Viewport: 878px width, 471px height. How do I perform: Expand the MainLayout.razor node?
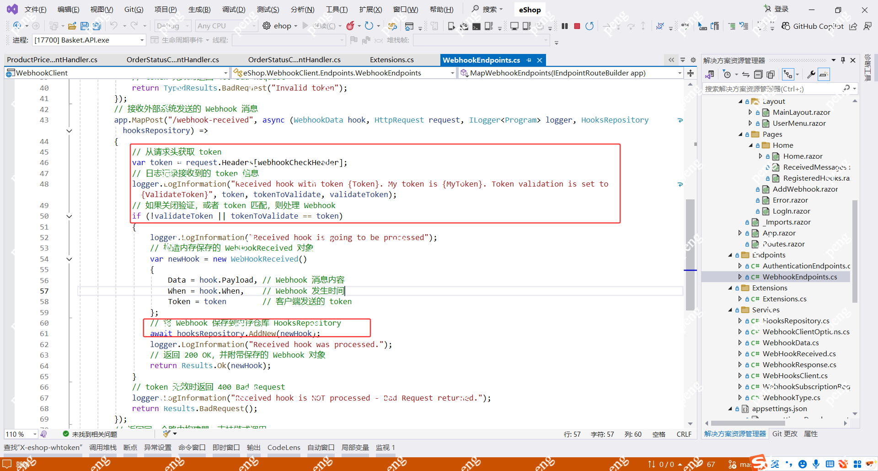[x=750, y=112]
